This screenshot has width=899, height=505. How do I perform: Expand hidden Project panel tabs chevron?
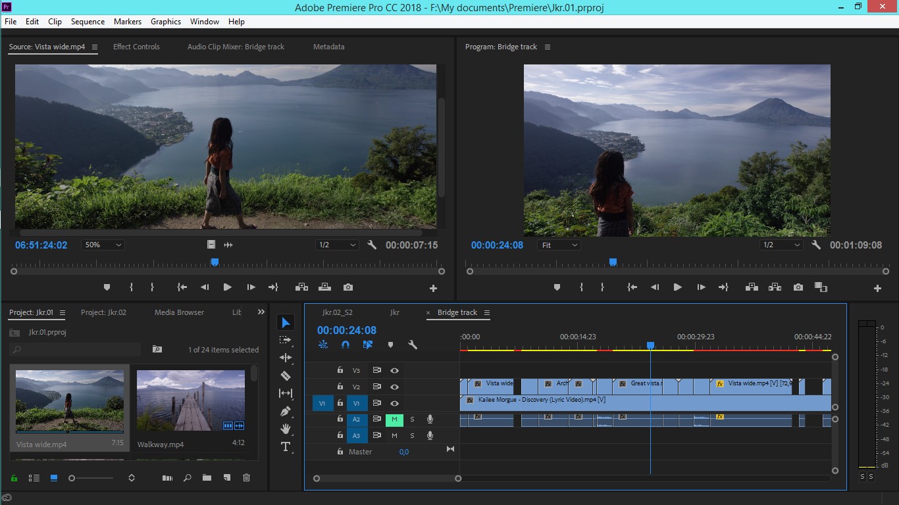click(x=261, y=312)
